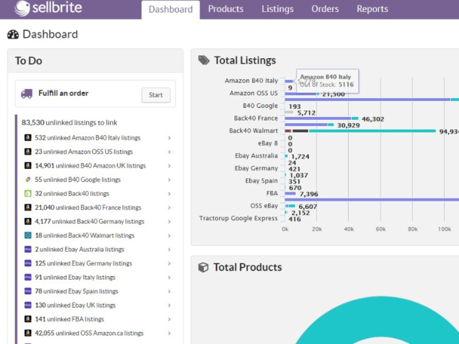The image size is (459, 344).
Task: Expand 130 unlinked Ebay UK chevron
Action: [169, 305]
